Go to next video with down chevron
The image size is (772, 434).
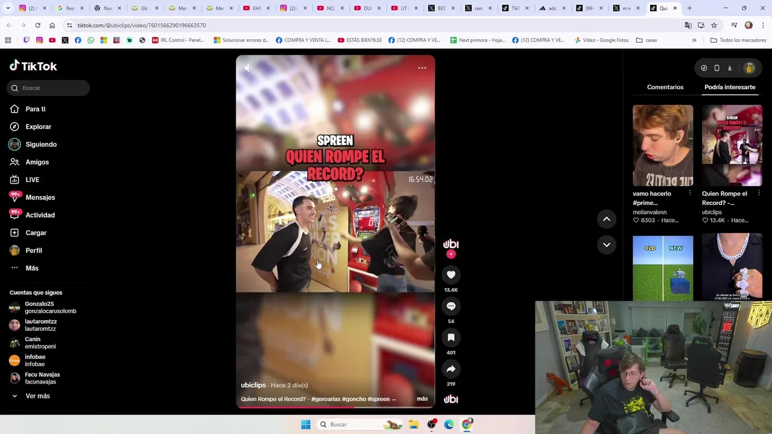[606, 245]
